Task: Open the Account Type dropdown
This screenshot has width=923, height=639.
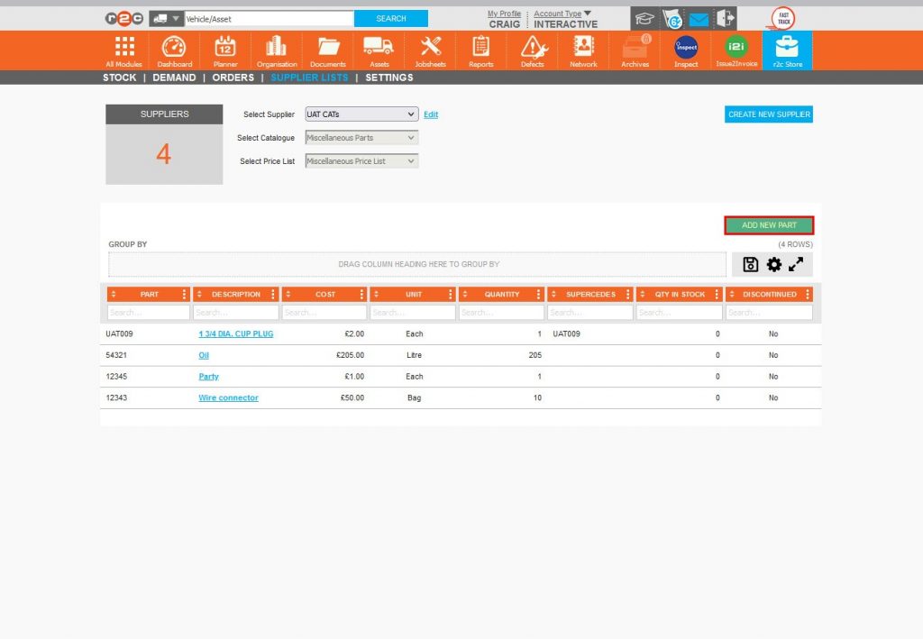Action: click(x=562, y=14)
